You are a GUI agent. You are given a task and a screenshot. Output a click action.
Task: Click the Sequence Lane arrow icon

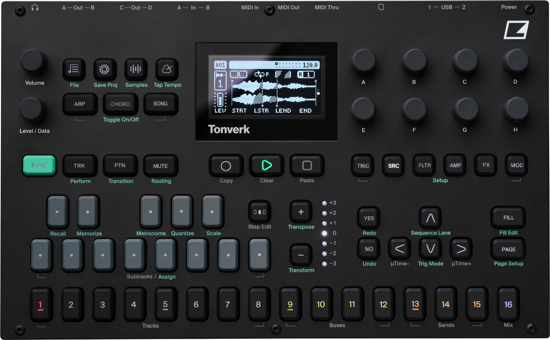click(430, 218)
